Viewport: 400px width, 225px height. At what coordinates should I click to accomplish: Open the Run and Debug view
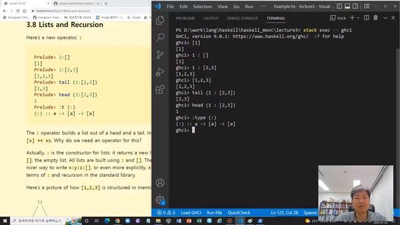click(x=160, y=72)
